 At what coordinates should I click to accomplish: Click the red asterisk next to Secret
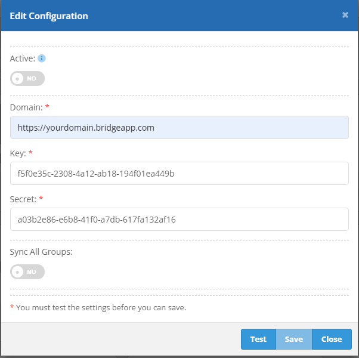(42, 199)
